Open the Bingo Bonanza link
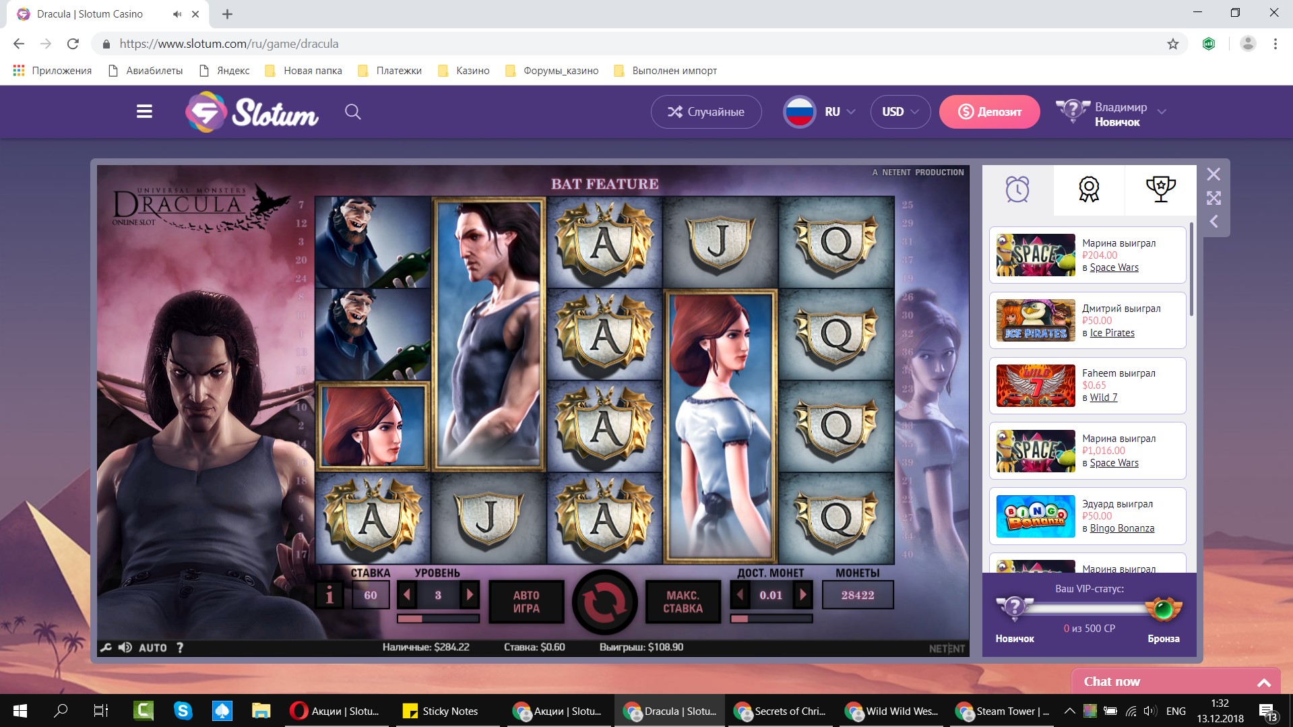The width and height of the screenshot is (1293, 727). pyautogui.click(x=1123, y=528)
